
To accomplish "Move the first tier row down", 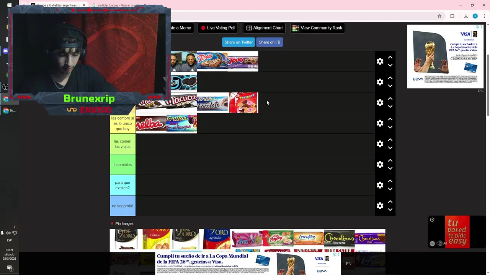I will pos(390,65).
